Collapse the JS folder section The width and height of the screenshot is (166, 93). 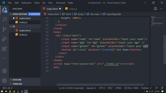(x=11, y=26)
